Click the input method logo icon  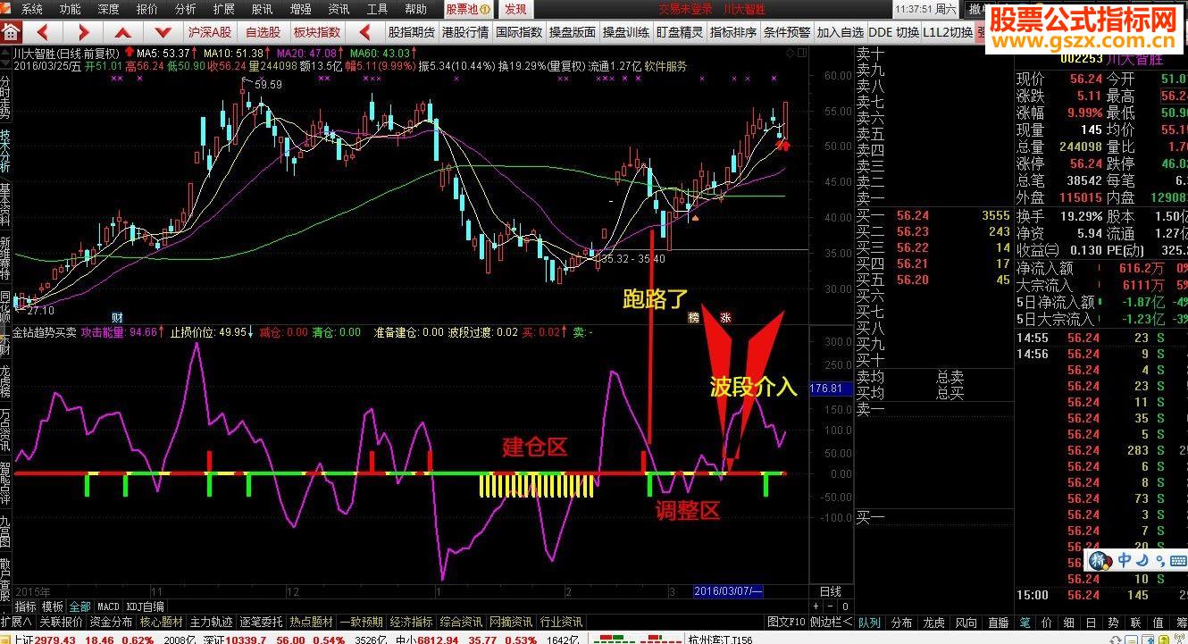tap(1100, 561)
